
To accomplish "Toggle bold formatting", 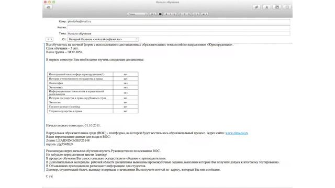I will pyautogui.click(x=166, y=14).
